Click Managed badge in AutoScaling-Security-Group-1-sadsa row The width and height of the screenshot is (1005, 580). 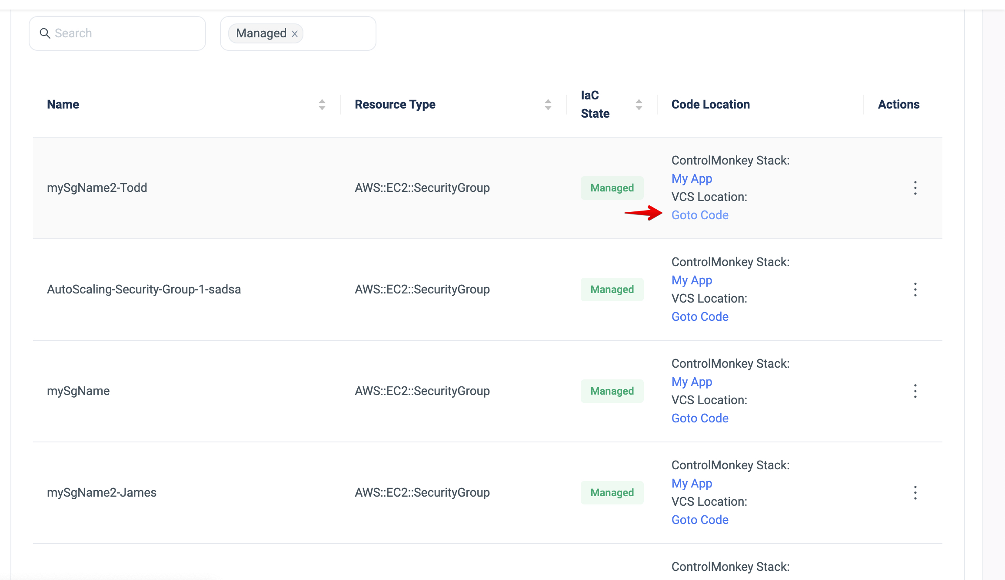tap(612, 290)
